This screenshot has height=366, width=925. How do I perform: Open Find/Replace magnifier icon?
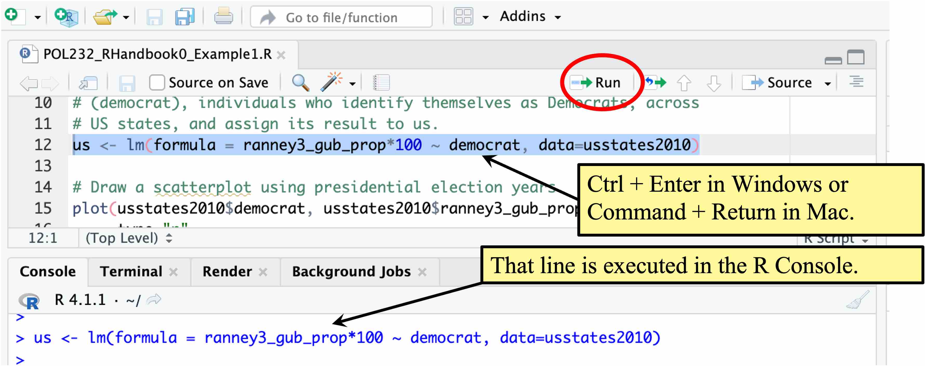point(301,83)
